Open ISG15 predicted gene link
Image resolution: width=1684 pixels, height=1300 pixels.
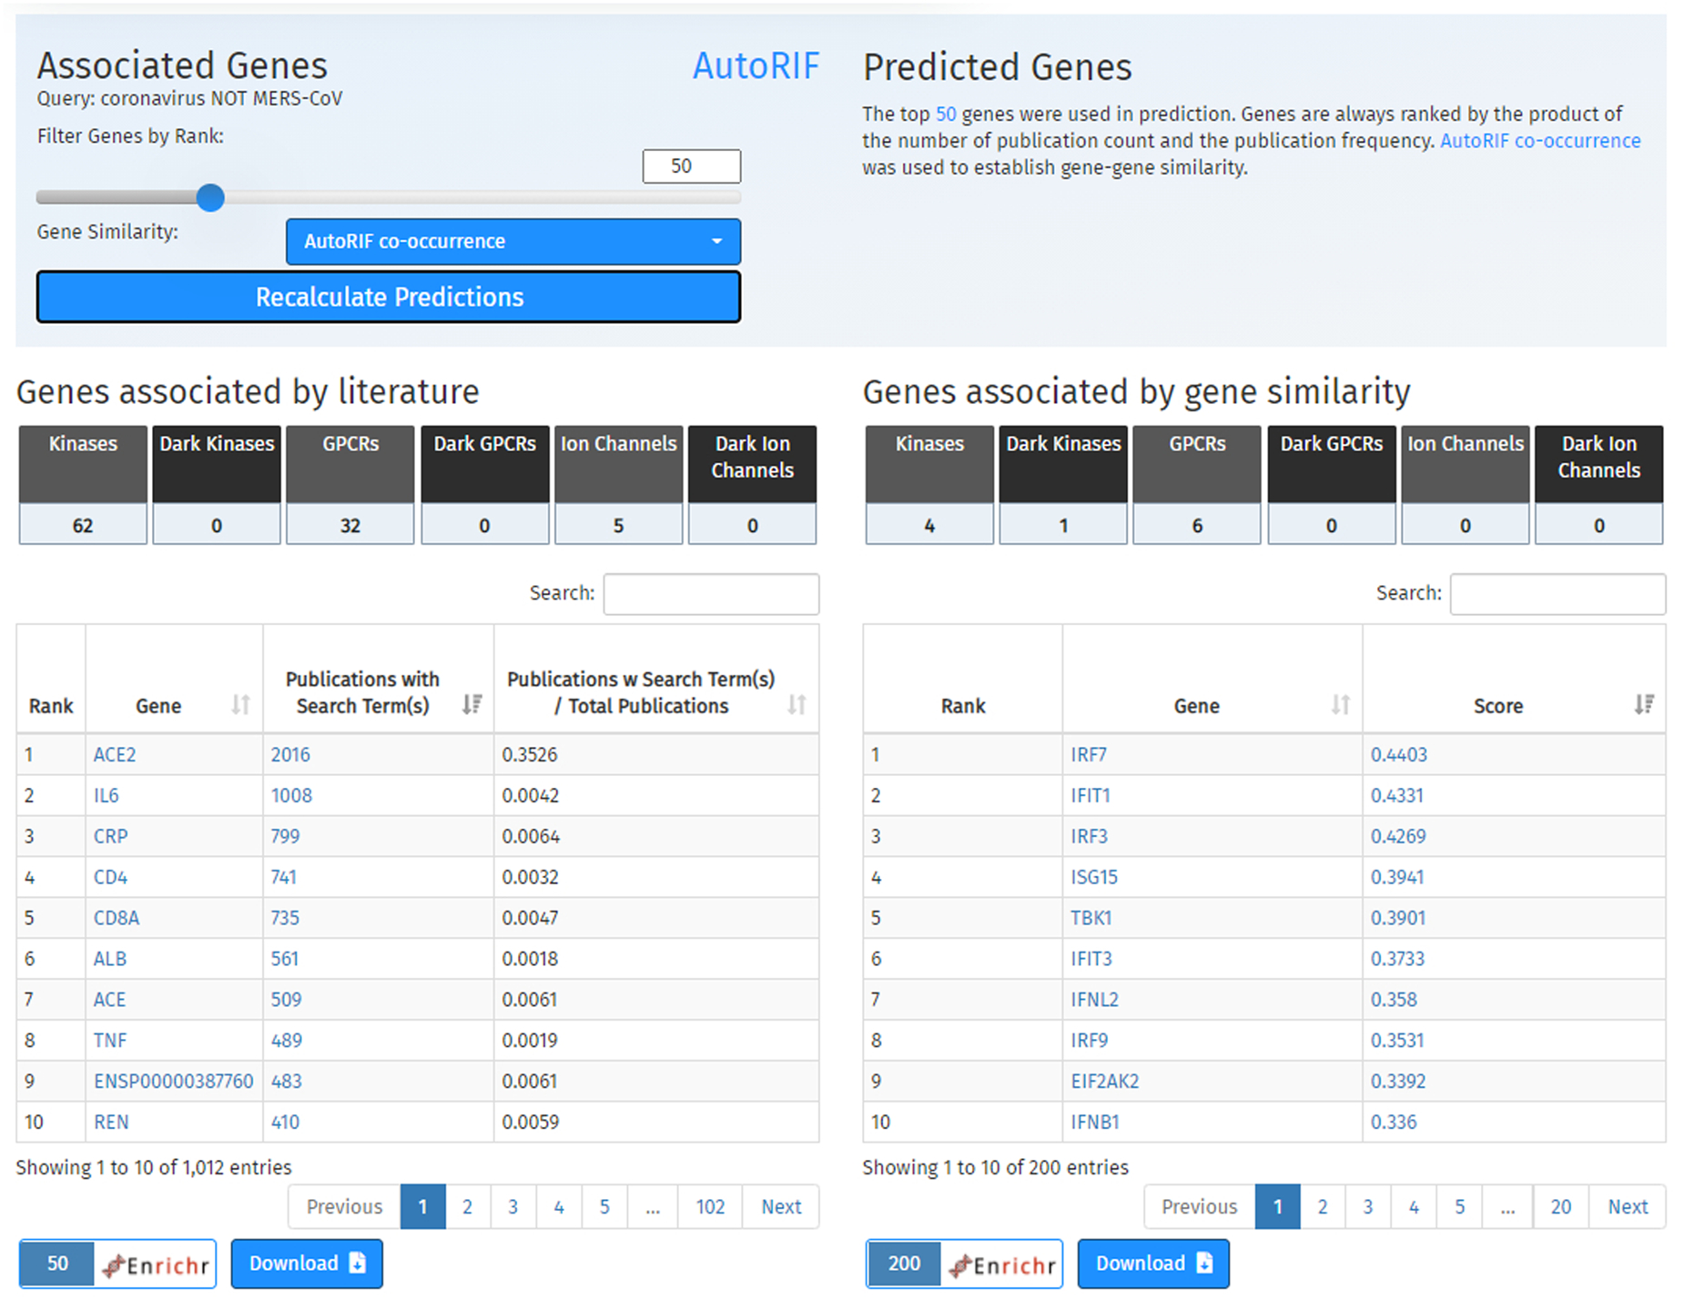click(x=1094, y=878)
